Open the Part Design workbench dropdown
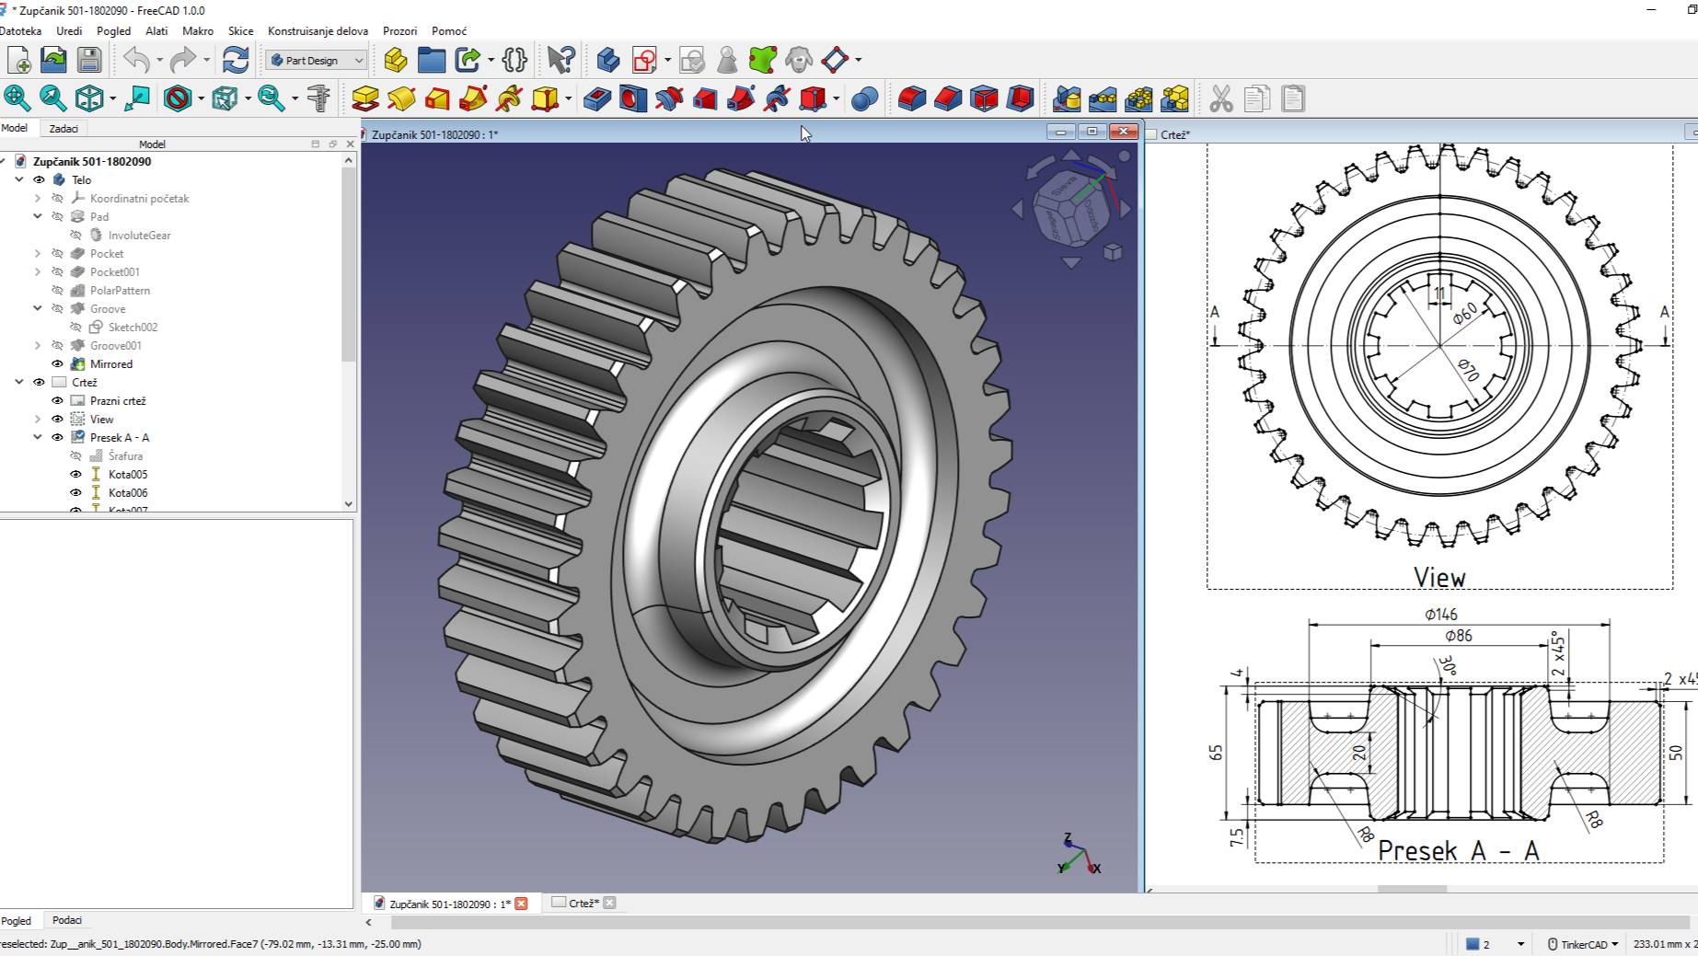 tap(317, 60)
